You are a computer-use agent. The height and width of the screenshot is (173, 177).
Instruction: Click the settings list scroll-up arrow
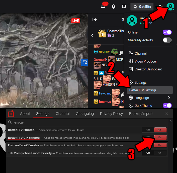click(170, 121)
